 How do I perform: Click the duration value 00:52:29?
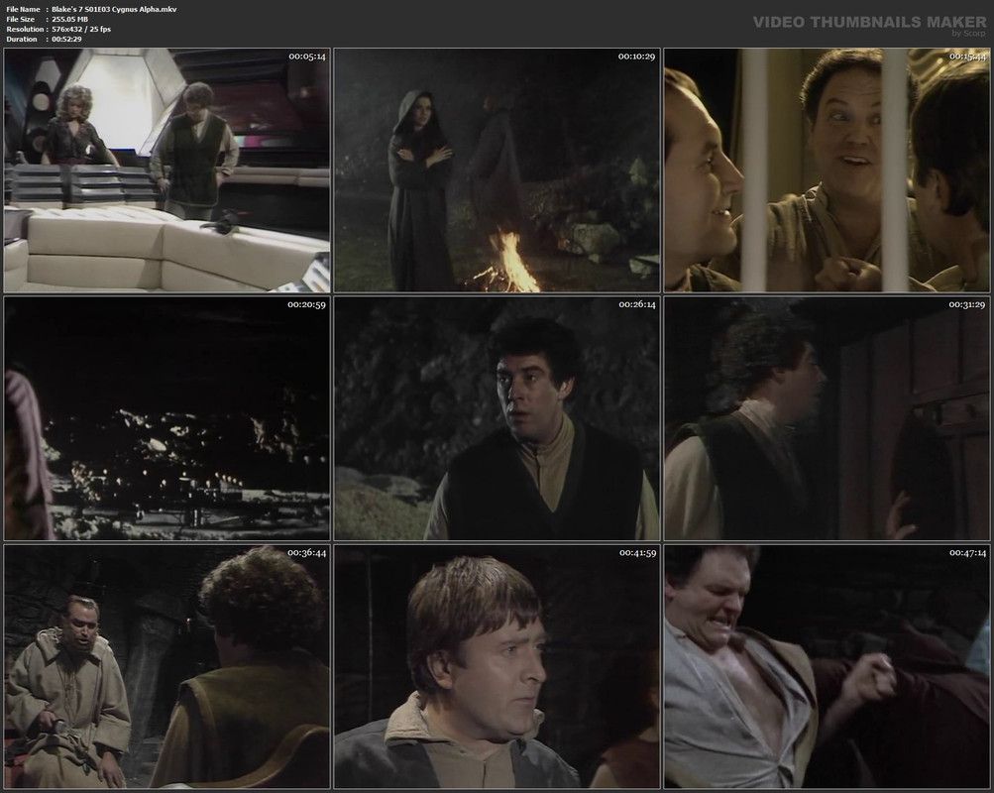66,39
